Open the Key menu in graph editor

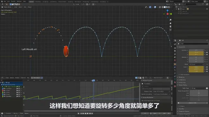click(x=28, y=78)
